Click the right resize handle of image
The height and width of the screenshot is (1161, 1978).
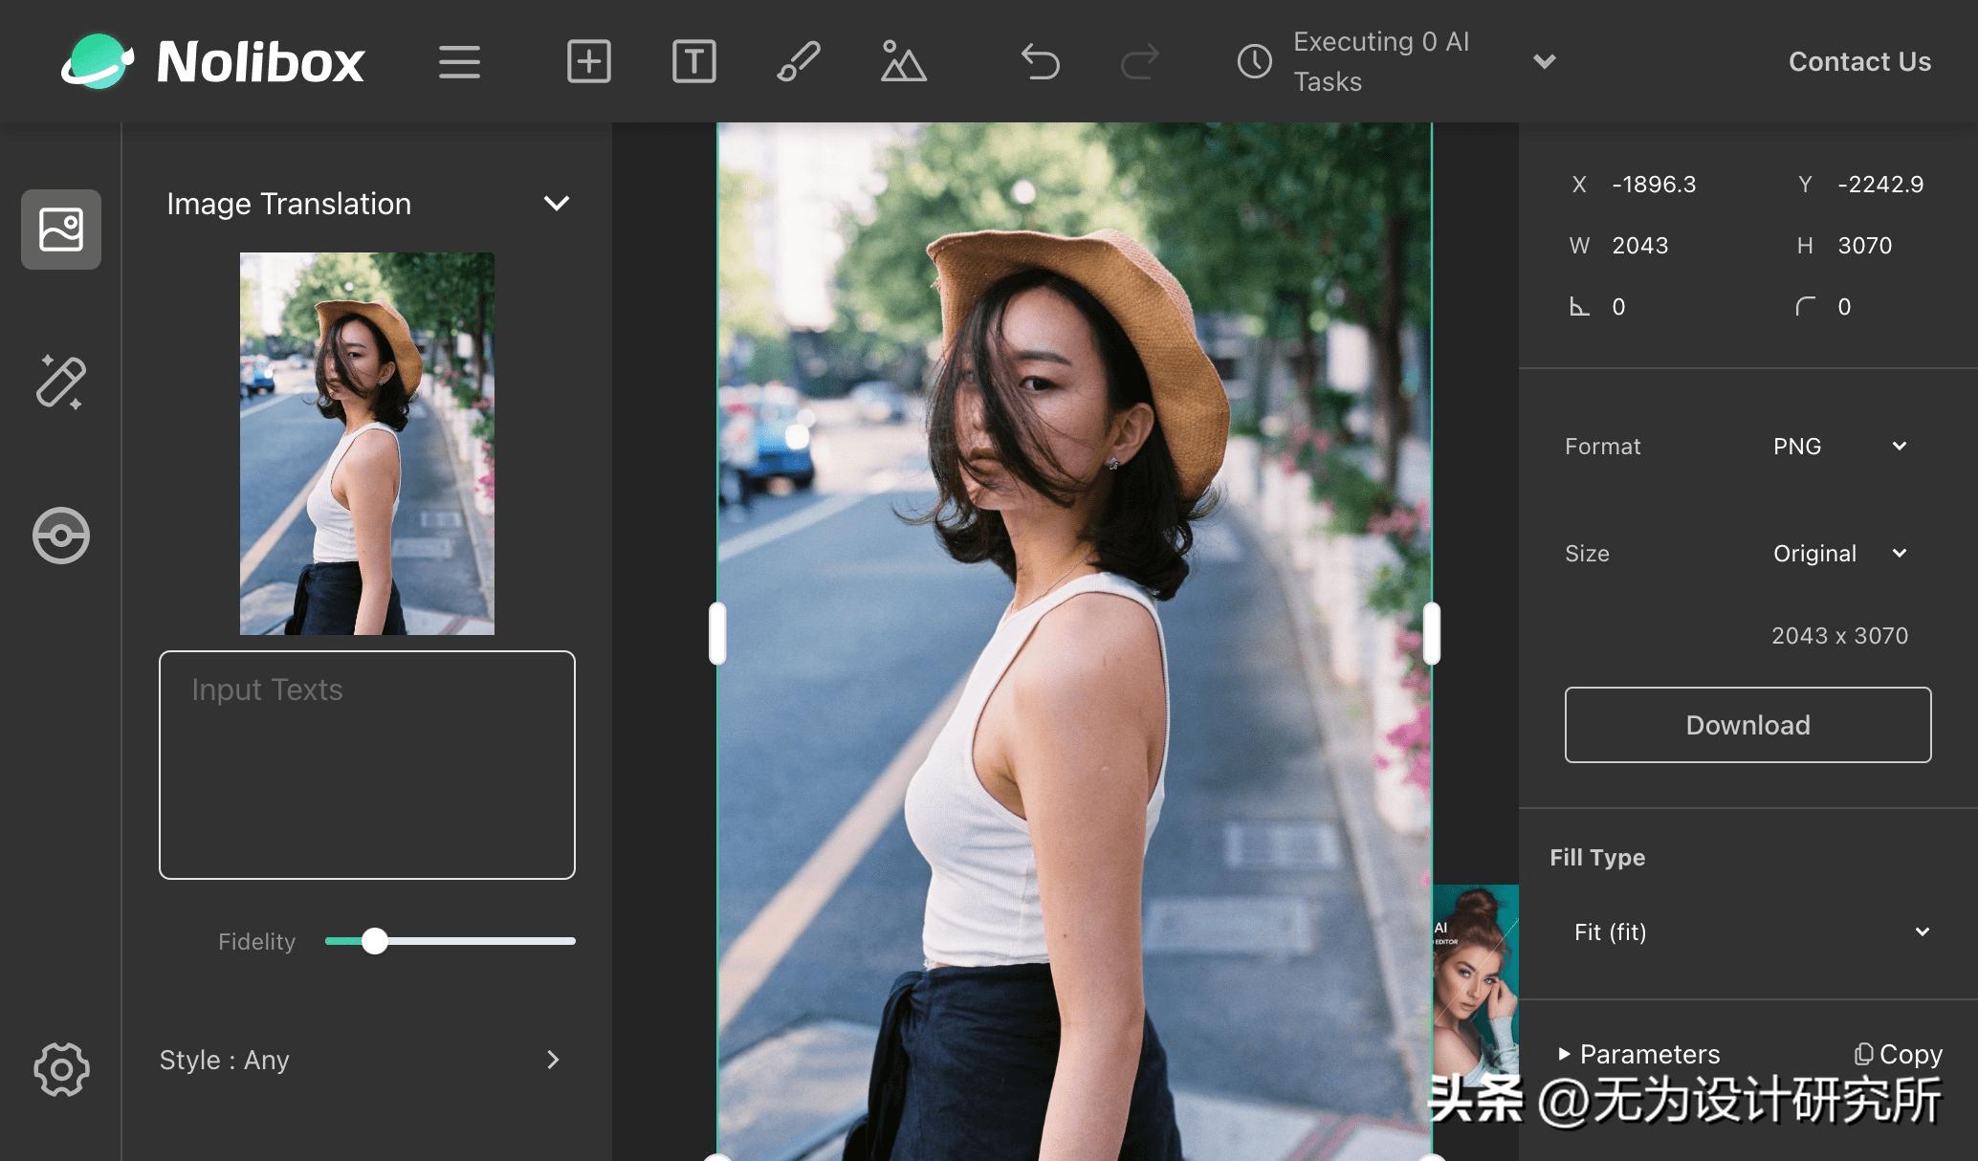(1432, 633)
